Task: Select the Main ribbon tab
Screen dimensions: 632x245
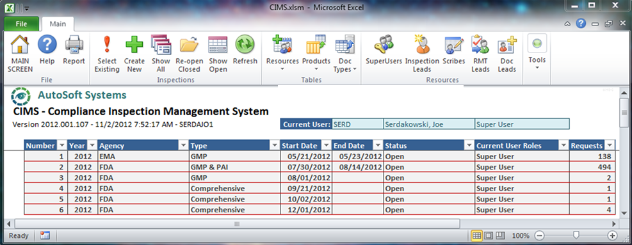Action: (58, 24)
